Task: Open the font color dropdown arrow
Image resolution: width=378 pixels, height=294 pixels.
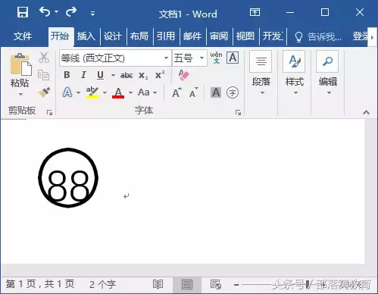Action: coord(130,92)
